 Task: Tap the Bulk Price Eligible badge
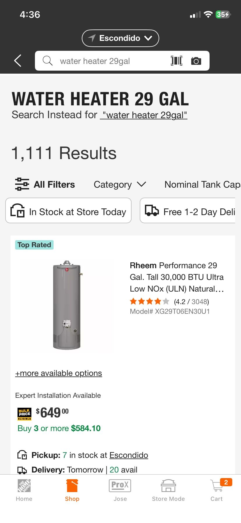pyautogui.click(x=24, y=414)
